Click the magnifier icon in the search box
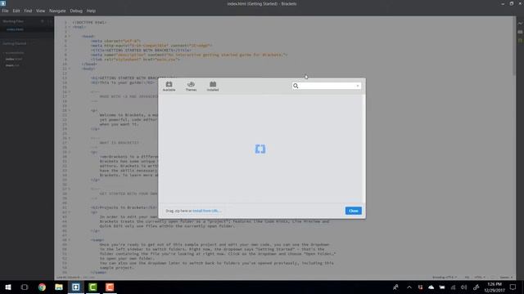The image size is (524, 294). click(296, 86)
